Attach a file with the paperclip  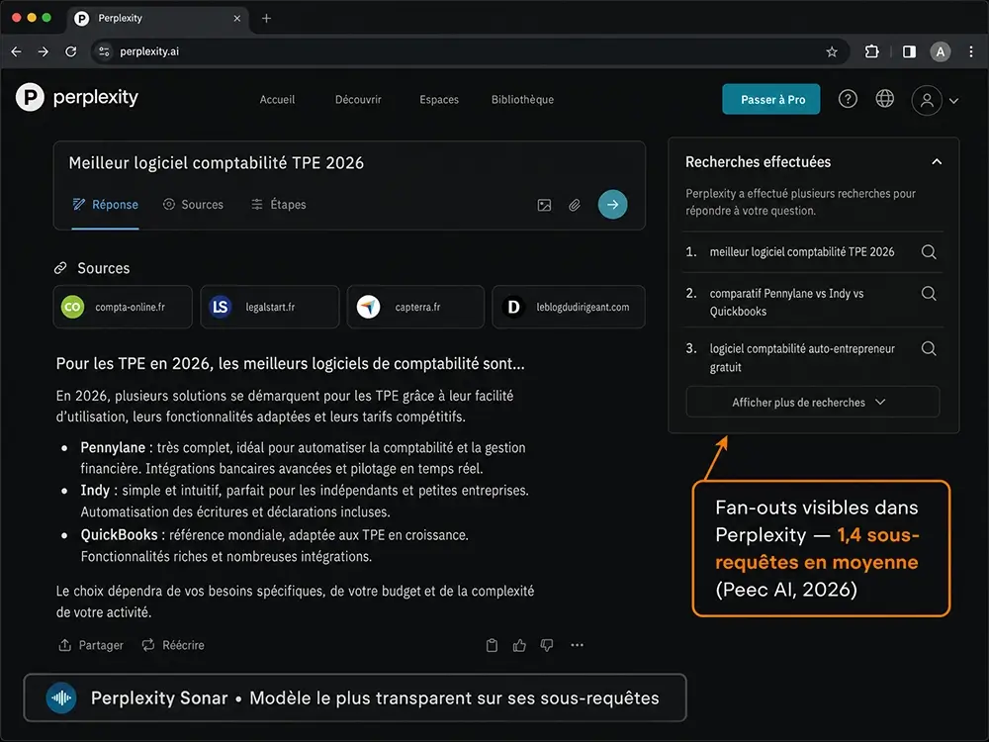point(574,205)
